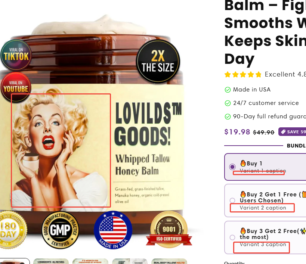Open the first jar thumbnail

15,261
